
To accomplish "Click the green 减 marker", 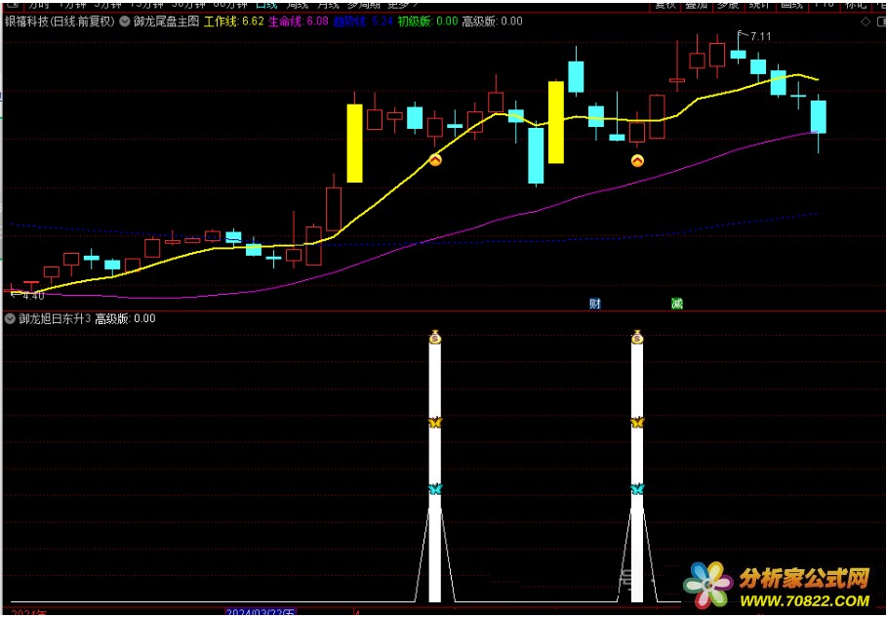I will pos(677,304).
